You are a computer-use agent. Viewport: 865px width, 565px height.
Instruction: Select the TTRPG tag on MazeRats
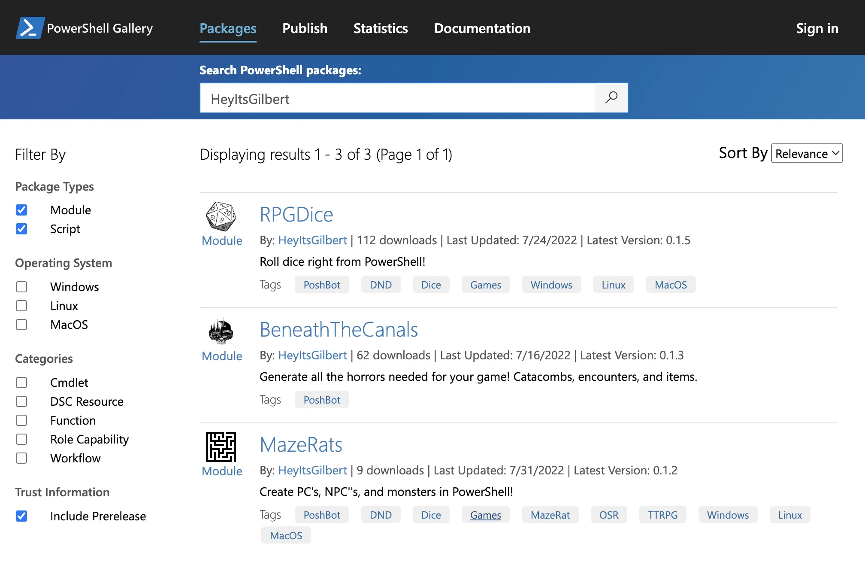[x=662, y=515]
